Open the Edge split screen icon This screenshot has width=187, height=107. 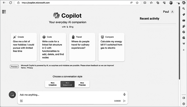[x=145, y=3]
